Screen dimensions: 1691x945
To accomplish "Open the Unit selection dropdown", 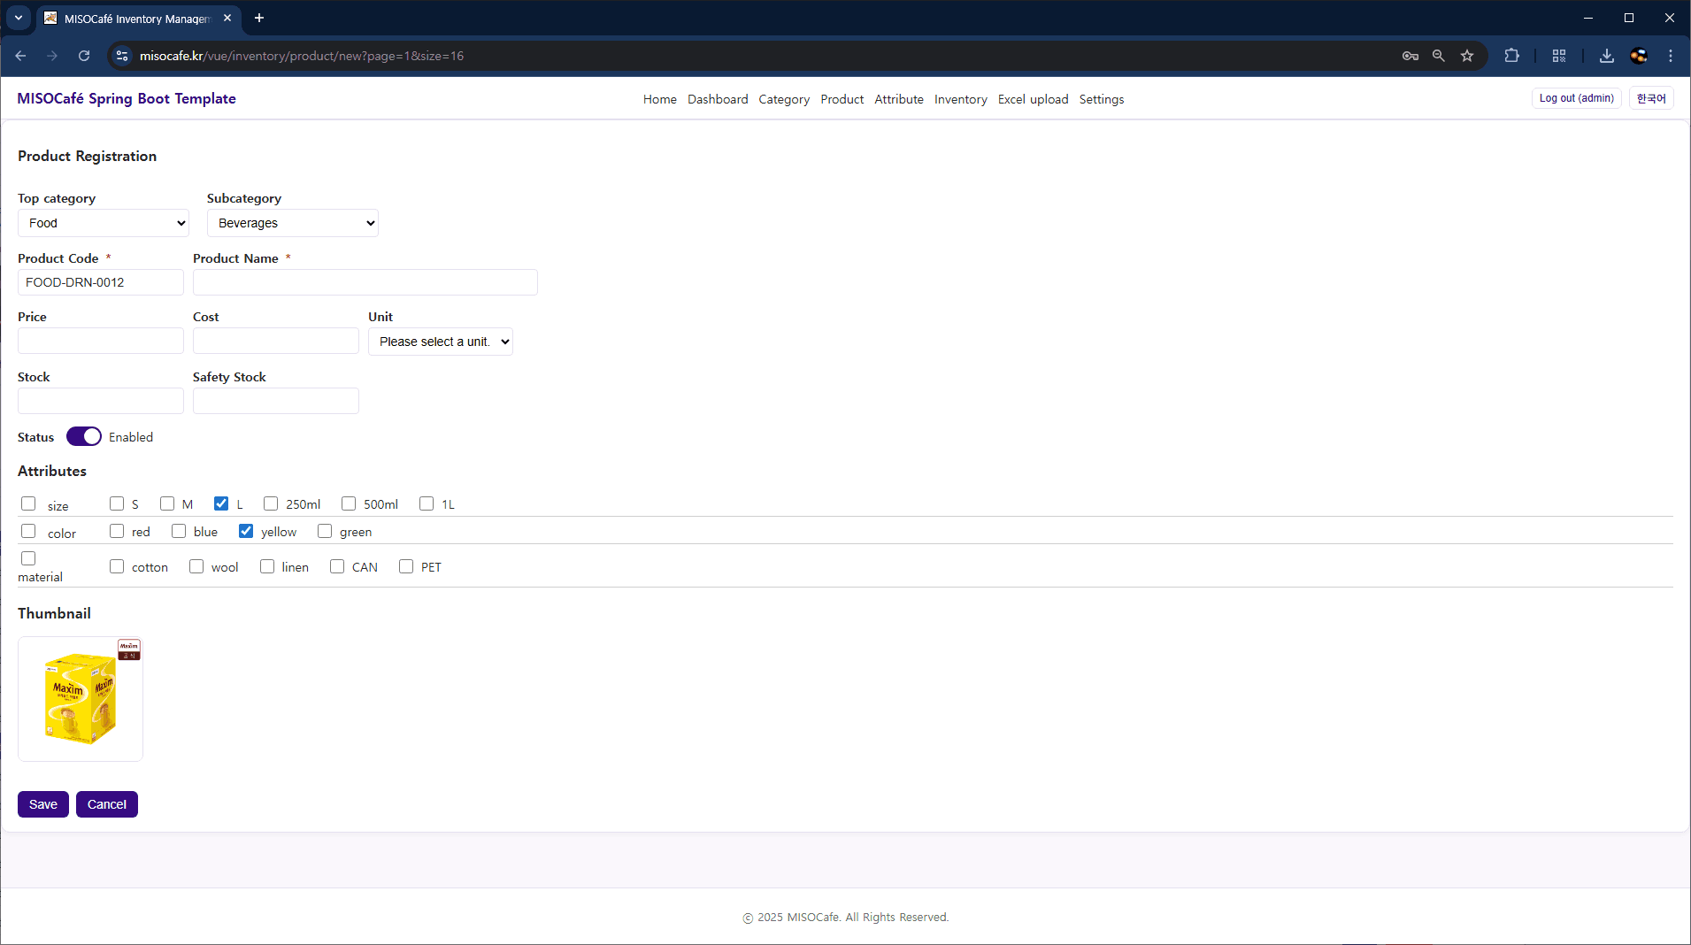I will [x=441, y=342].
